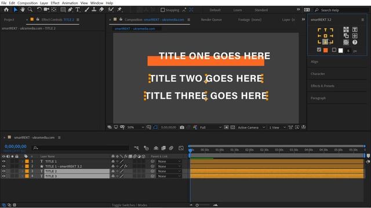Image resolution: width=371 pixels, height=208 pixels.
Task: Select the Camera tool
Action: tap(46, 10)
